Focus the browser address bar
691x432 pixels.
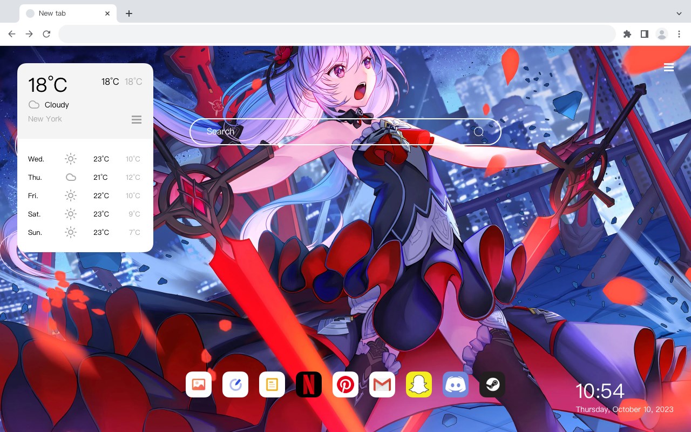(337, 34)
